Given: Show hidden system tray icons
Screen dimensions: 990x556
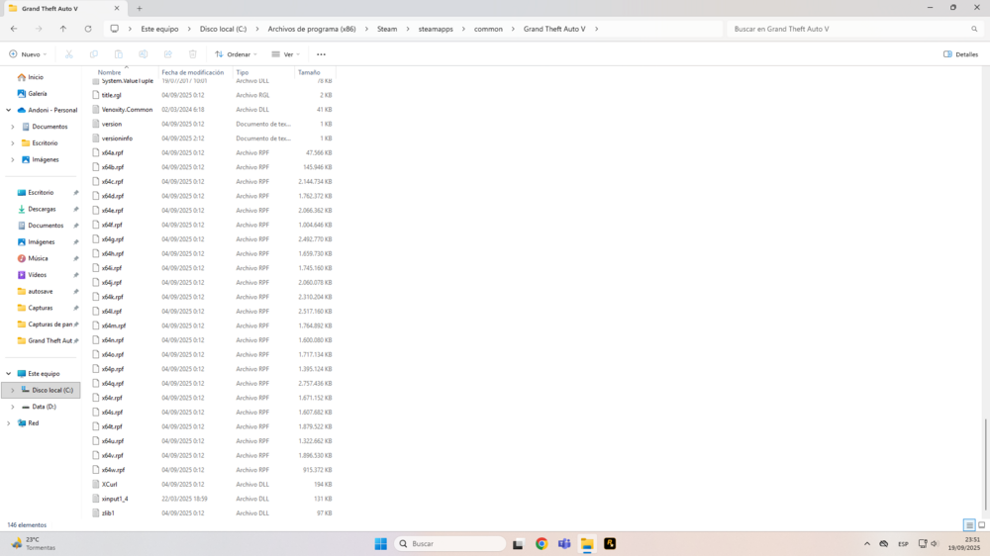Looking at the screenshot, I should pos(867,543).
